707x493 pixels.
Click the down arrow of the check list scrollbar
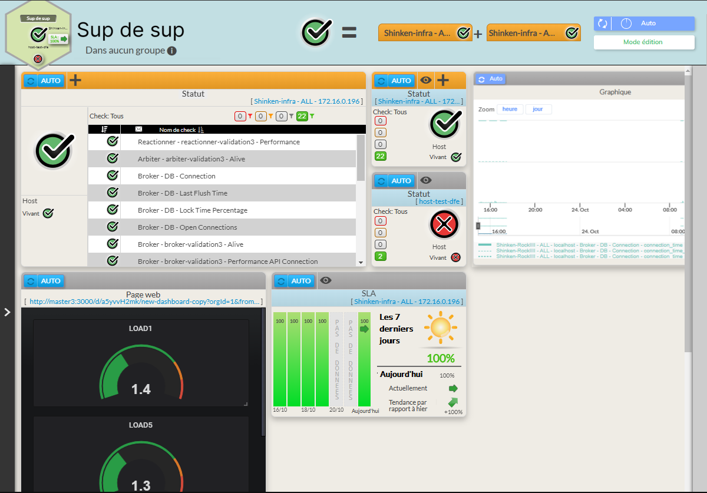coord(361,262)
